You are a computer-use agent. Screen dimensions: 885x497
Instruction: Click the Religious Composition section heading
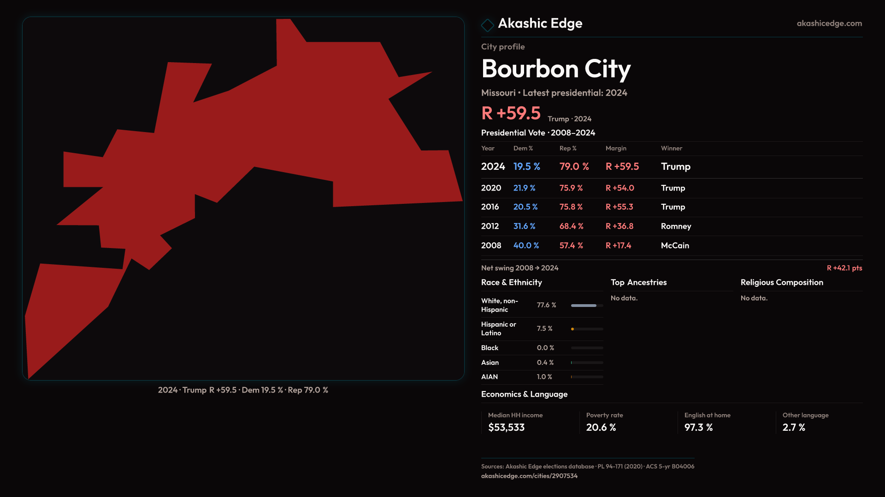coord(781,283)
